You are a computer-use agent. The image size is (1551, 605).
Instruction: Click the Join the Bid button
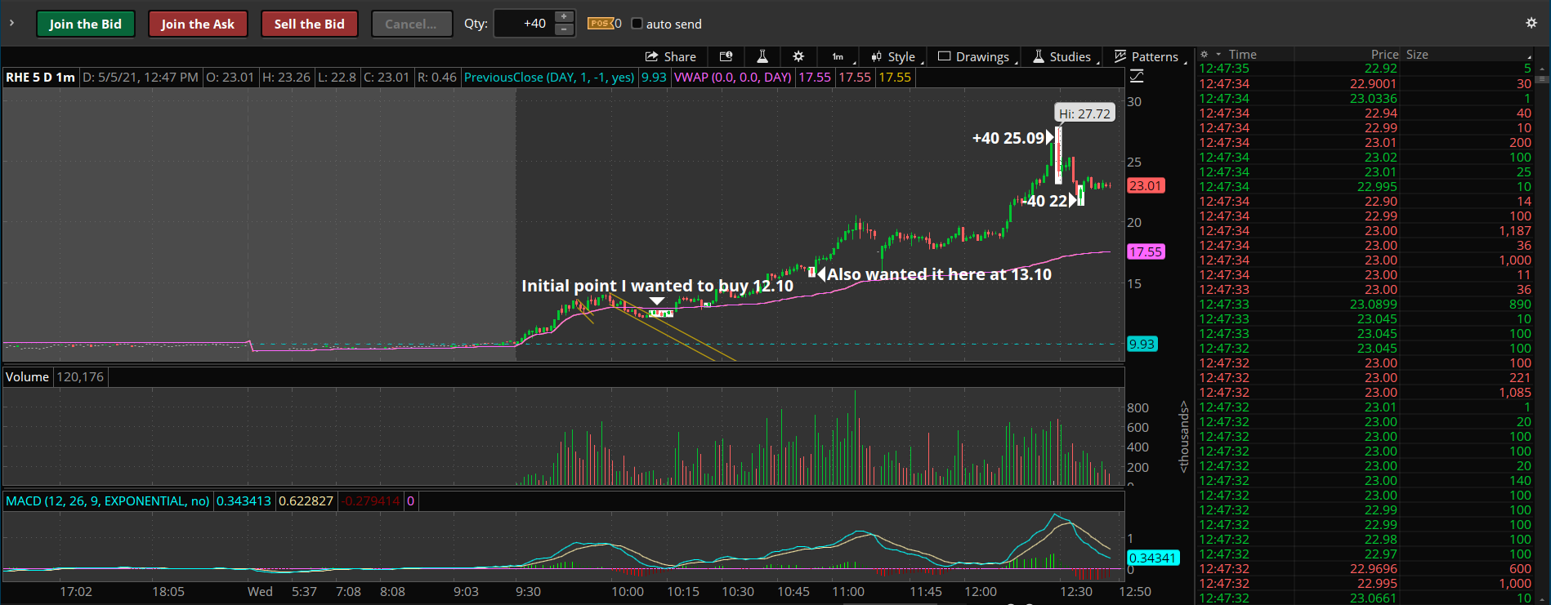click(85, 24)
